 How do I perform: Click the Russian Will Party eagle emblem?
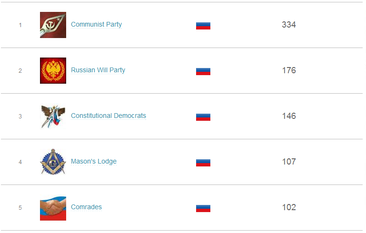53,70
